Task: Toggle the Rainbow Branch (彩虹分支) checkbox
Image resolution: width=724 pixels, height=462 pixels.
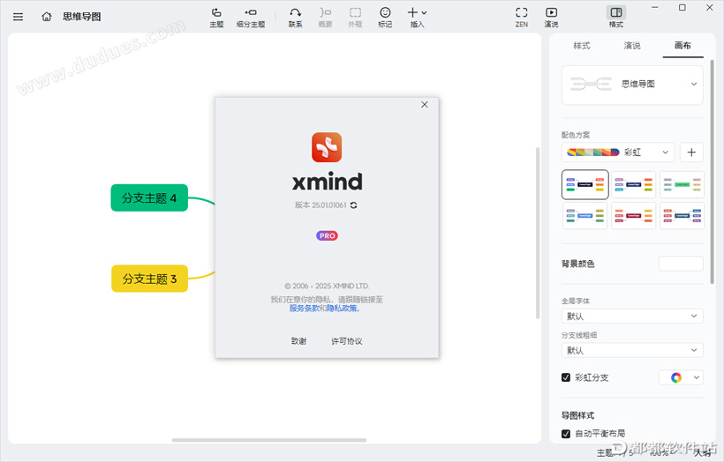Action: click(x=566, y=377)
